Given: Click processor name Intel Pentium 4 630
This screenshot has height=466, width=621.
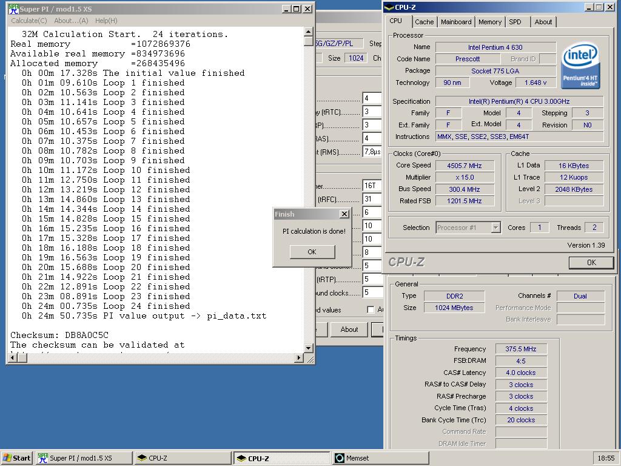Looking at the screenshot, I should (495, 47).
